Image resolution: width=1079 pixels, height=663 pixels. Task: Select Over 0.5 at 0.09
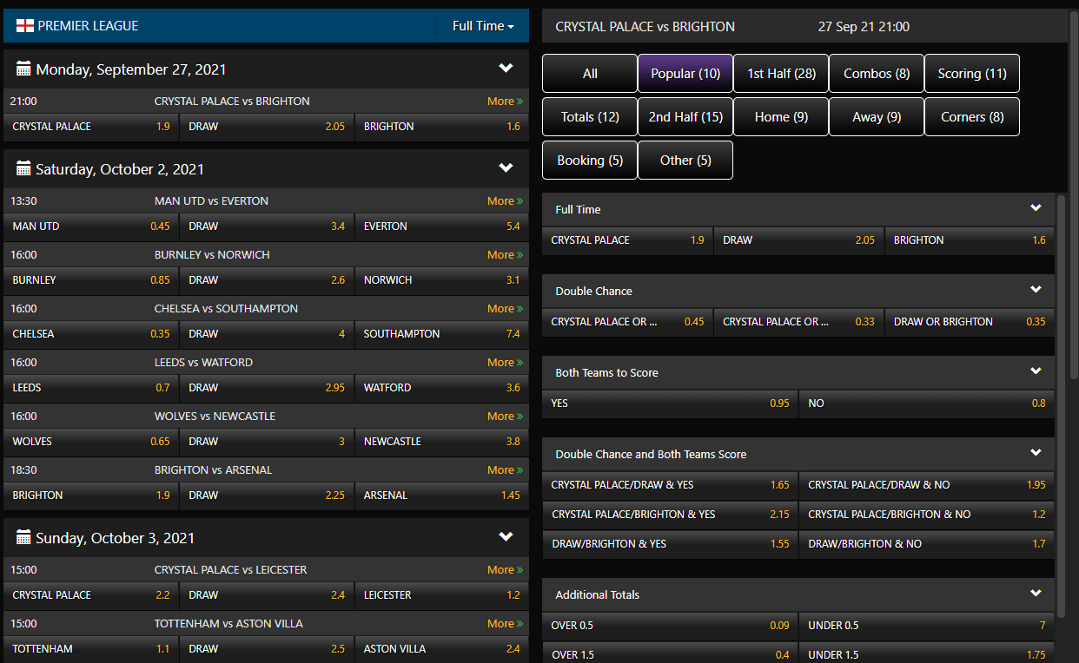670,626
